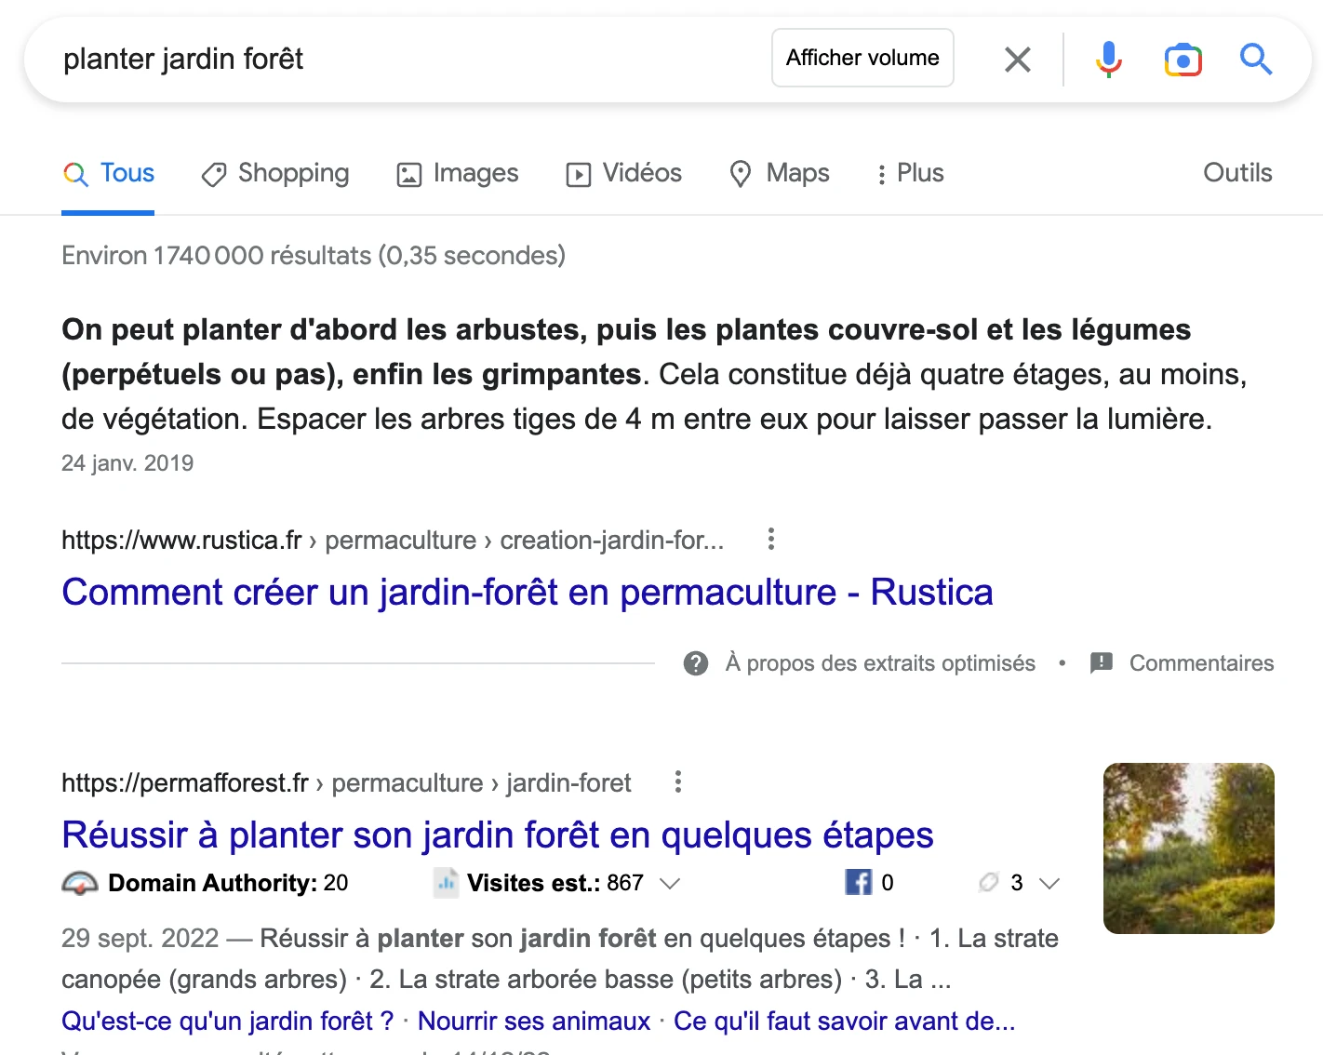1323x1055 pixels.
Task: Open À propos des extraits optimisés
Action: coord(880,663)
